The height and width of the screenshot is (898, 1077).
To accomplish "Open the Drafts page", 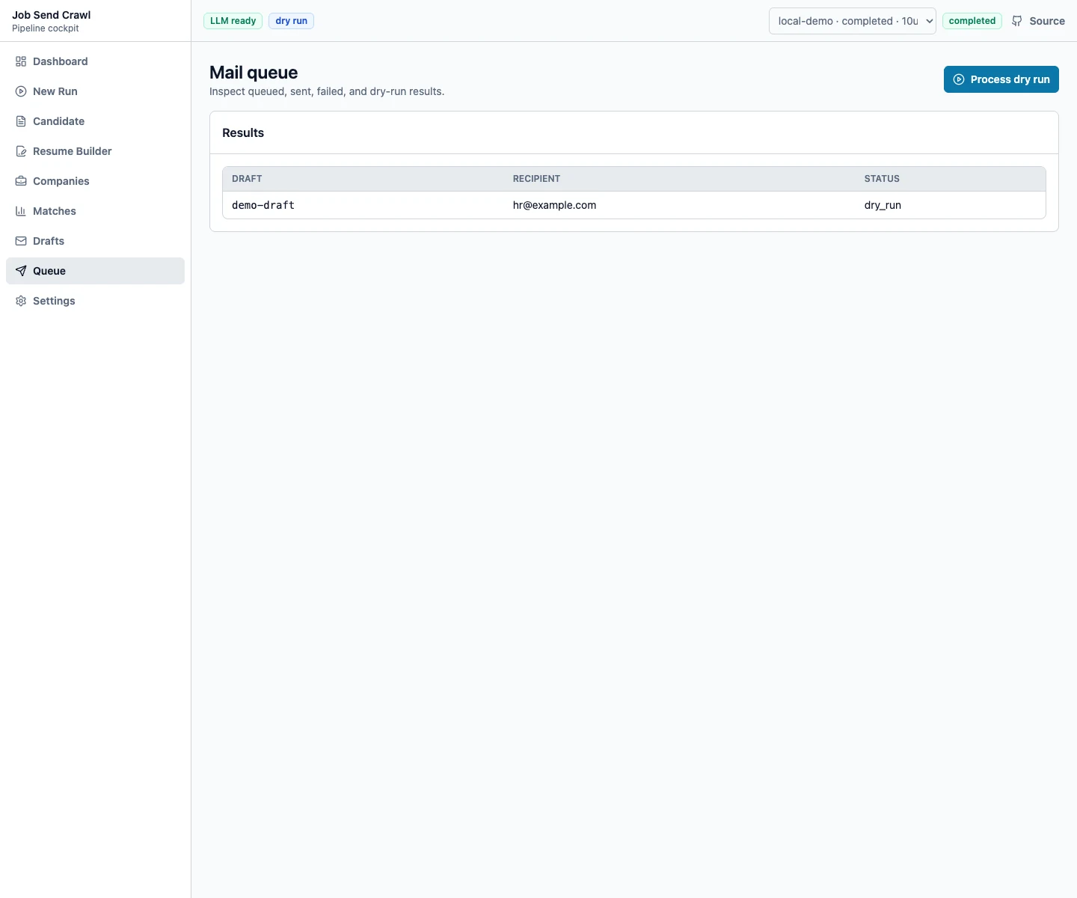I will click(95, 241).
